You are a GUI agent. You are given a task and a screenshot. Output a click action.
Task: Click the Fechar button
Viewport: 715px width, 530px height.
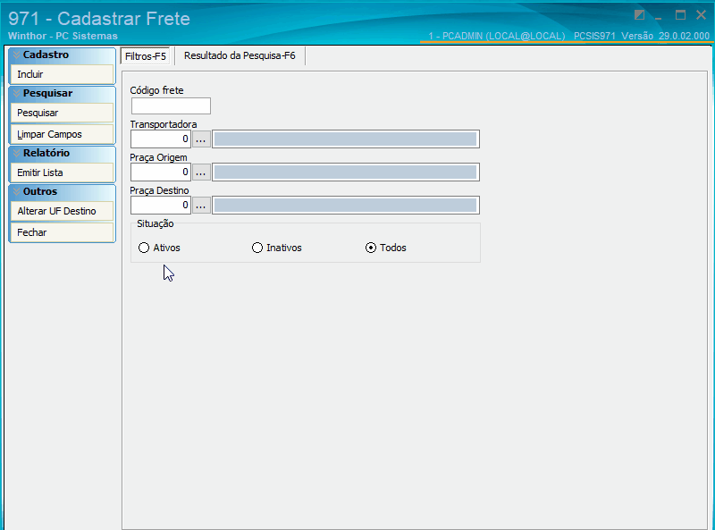62,232
